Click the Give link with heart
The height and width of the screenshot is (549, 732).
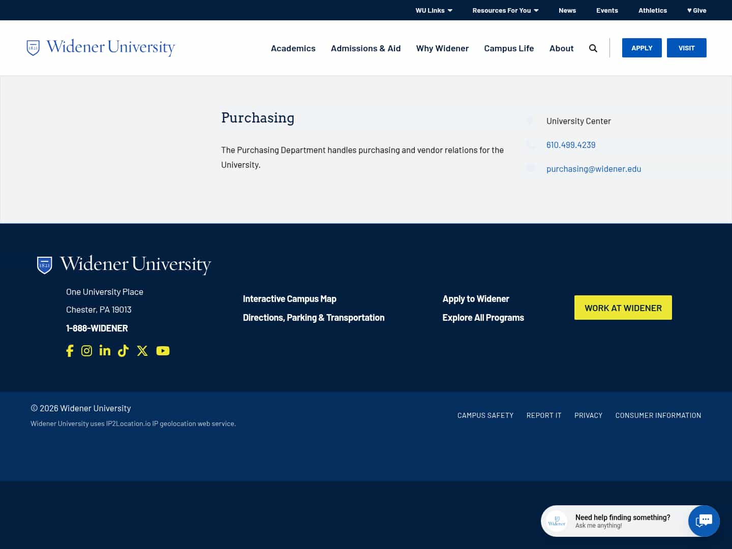pos(696,10)
